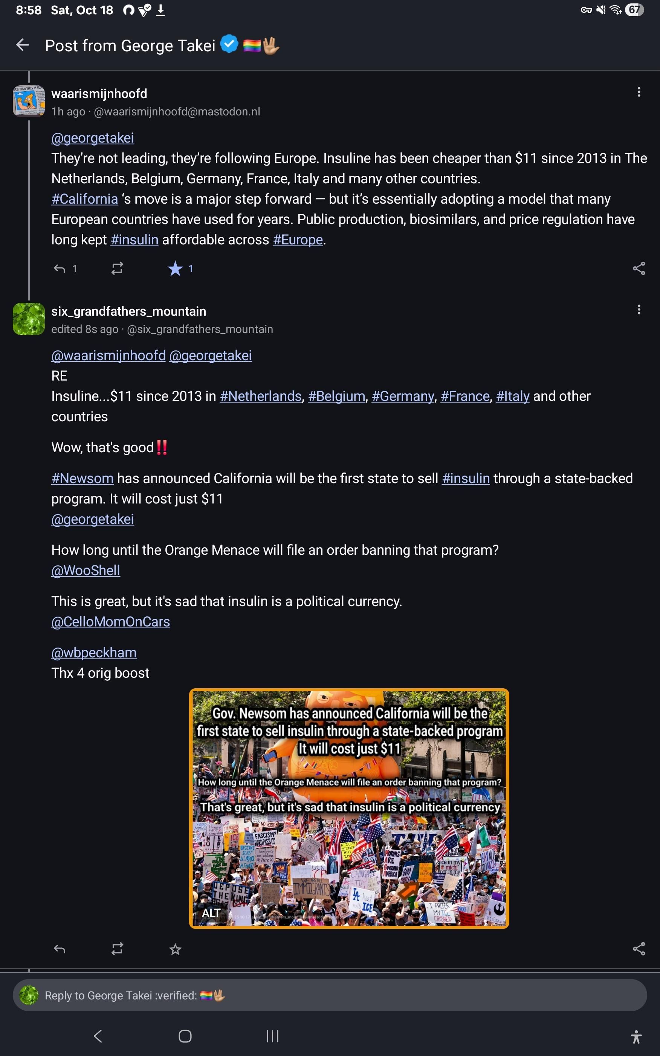The height and width of the screenshot is (1056, 660).
Task: Tap the Android home navigation button
Action: point(185,1036)
